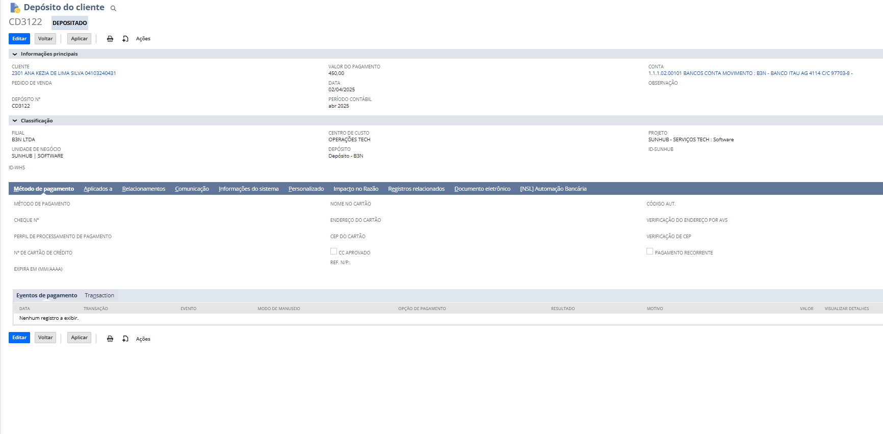Image resolution: width=883 pixels, height=434 pixels.
Task: Toggle the CC Aprovado checkbox
Action: point(333,251)
